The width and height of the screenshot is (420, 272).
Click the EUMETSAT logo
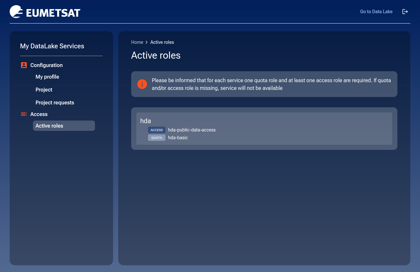(45, 12)
